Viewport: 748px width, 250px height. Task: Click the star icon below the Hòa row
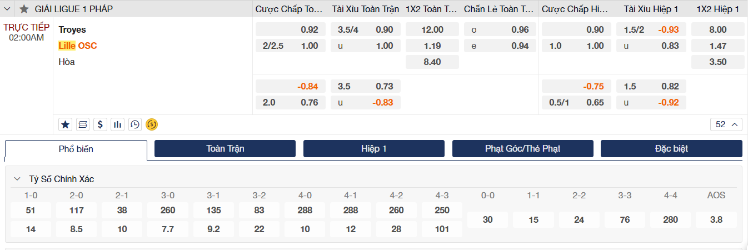point(66,124)
